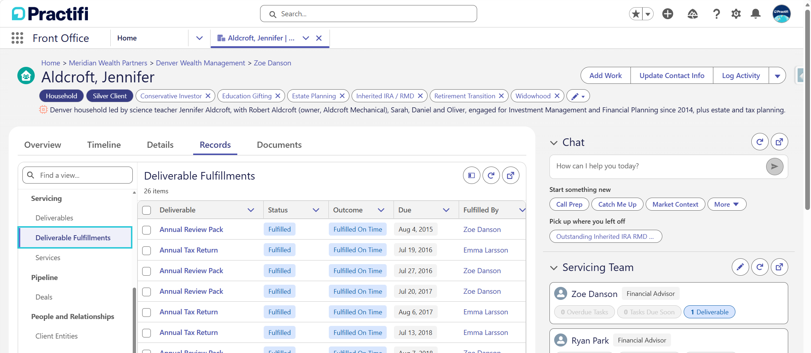Select Services in the view list
The width and height of the screenshot is (811, 353).
pos(48,258)
